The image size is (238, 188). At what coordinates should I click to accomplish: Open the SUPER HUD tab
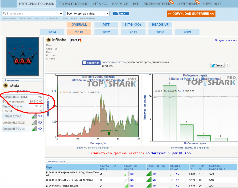pos(211,4)
